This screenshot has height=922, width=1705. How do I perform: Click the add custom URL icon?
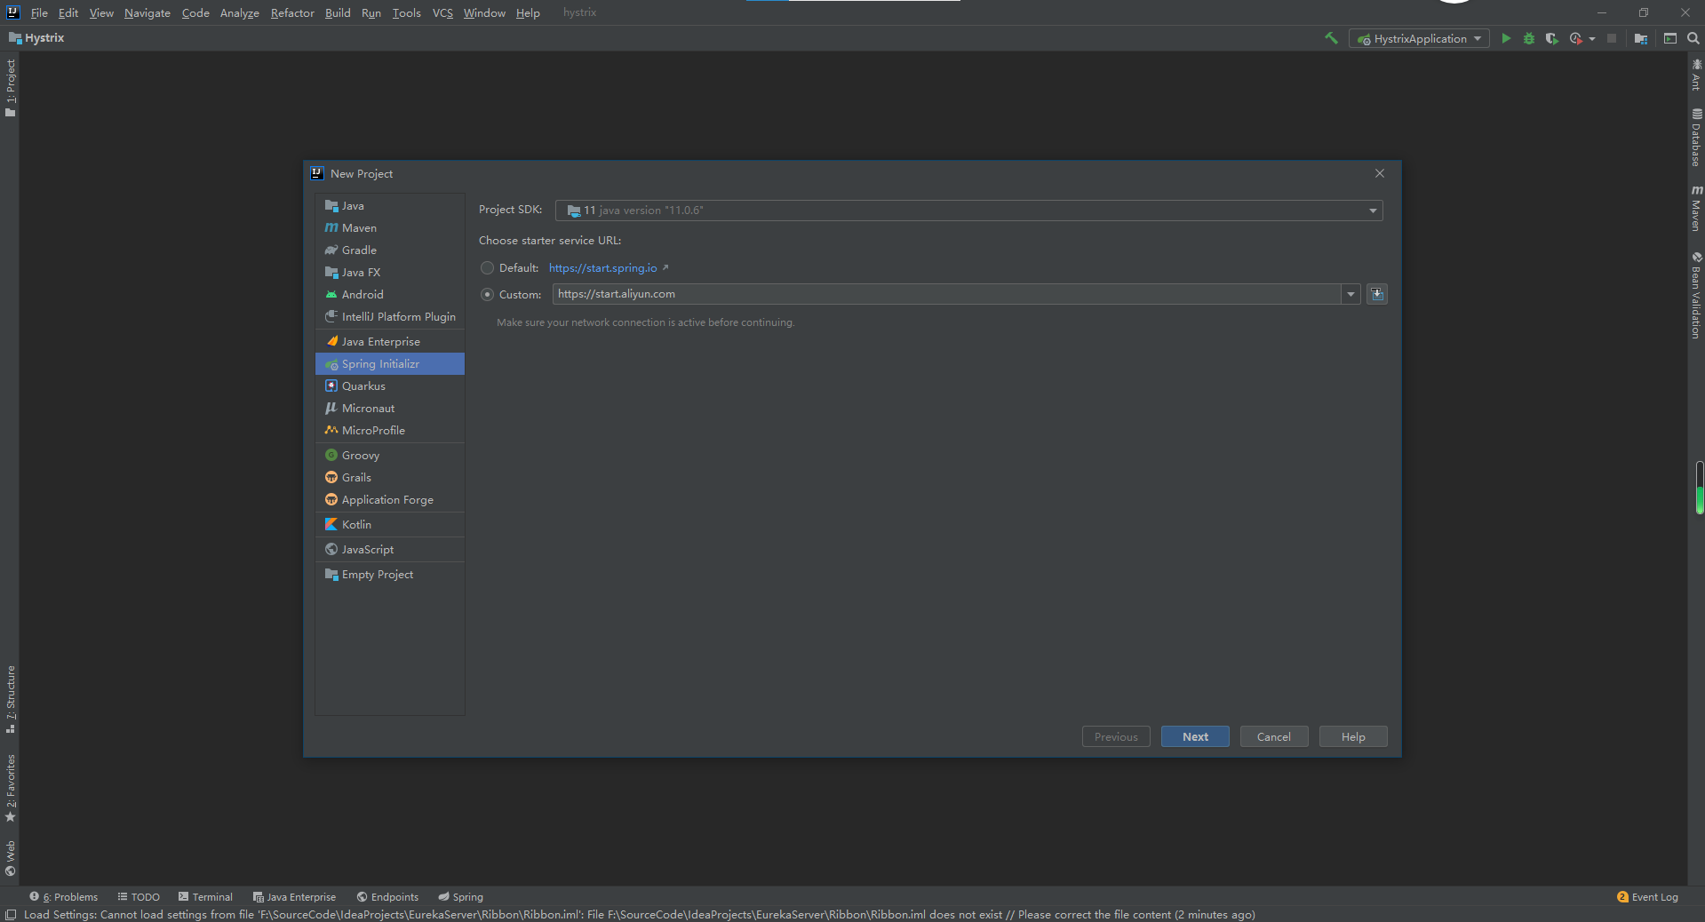(x=1377, y=294)
